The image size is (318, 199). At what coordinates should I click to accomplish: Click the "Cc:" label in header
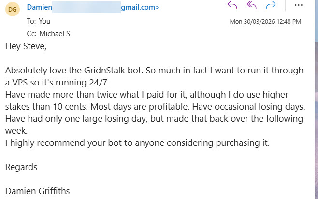pos(31,33)
